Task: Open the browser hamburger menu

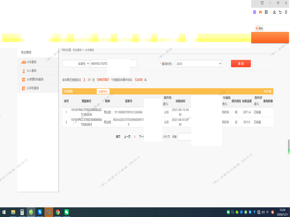Action: pyautogui.click(x=286, y=12)
